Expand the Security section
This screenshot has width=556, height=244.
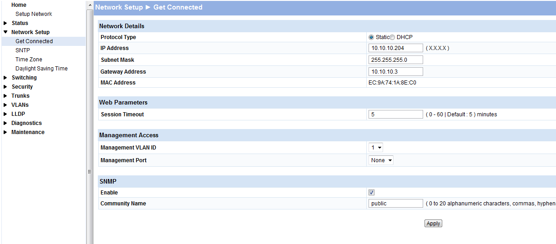pyautogui.click(x=5, y=87)
